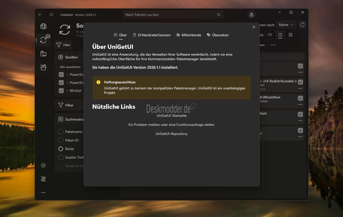Switch to the Mitwirkende tab
This screenshot has height=217, width=343.
pyautogui.click(x=189, y=35)
